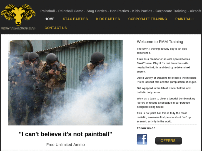Click the Follow us on label
The width and height of the screenshot is (202, 151).
(x=147, y=128)
